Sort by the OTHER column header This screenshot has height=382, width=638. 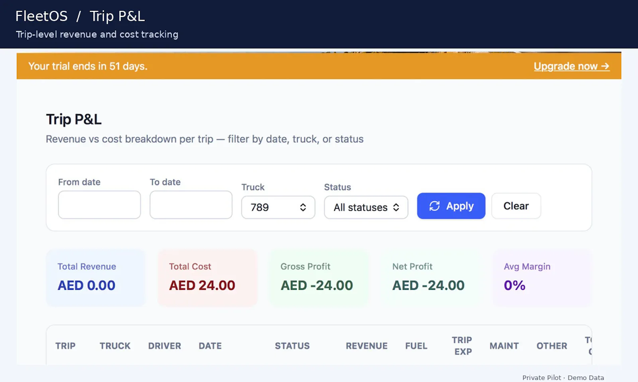click(x=552, y=346)
